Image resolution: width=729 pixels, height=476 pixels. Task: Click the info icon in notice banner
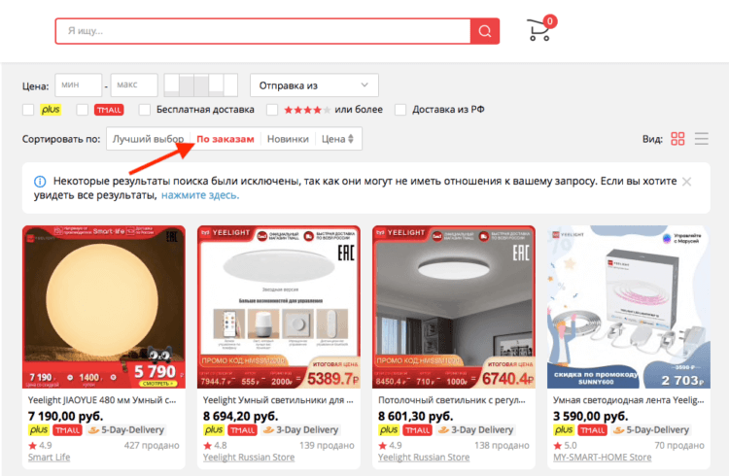40,182
